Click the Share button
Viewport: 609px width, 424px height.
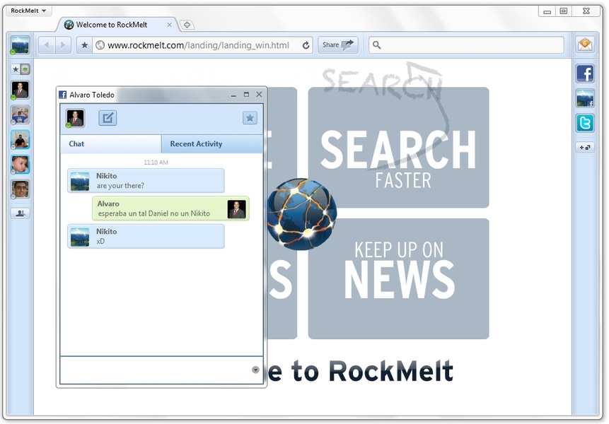point(337,45)
